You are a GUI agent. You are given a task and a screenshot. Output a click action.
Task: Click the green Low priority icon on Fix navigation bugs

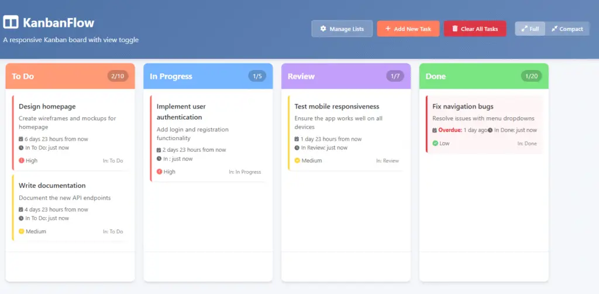coord(435,143)
